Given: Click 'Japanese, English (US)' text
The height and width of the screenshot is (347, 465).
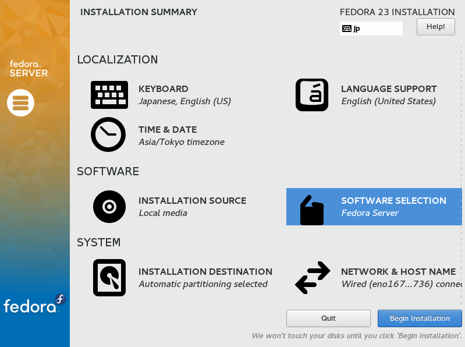Looking at the screenshot, I should pyautogui.click(x=184, y=101).
